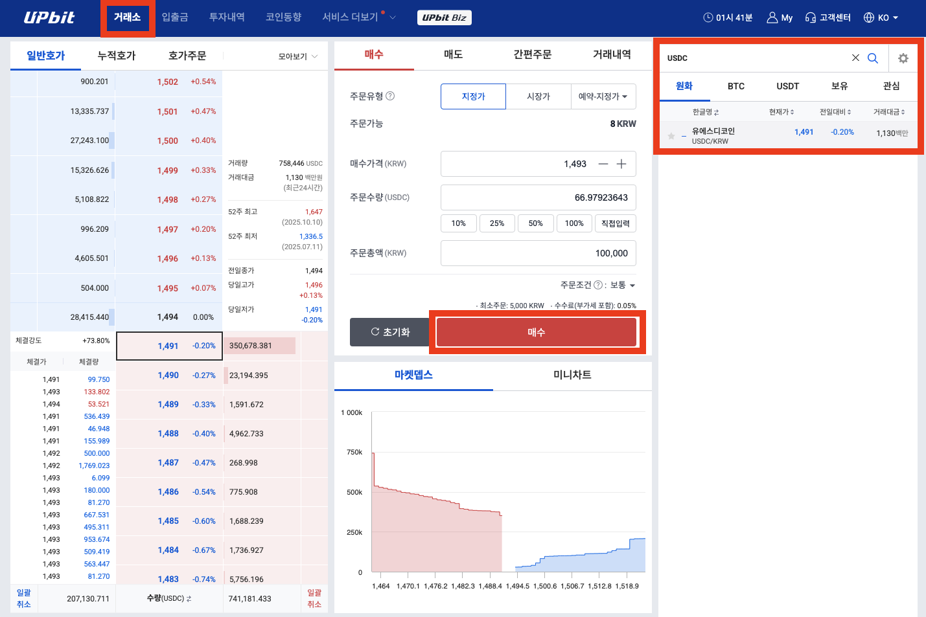926x617 pixels.
Task: Select 지정가 order type
Action: (x=473, y=96)
